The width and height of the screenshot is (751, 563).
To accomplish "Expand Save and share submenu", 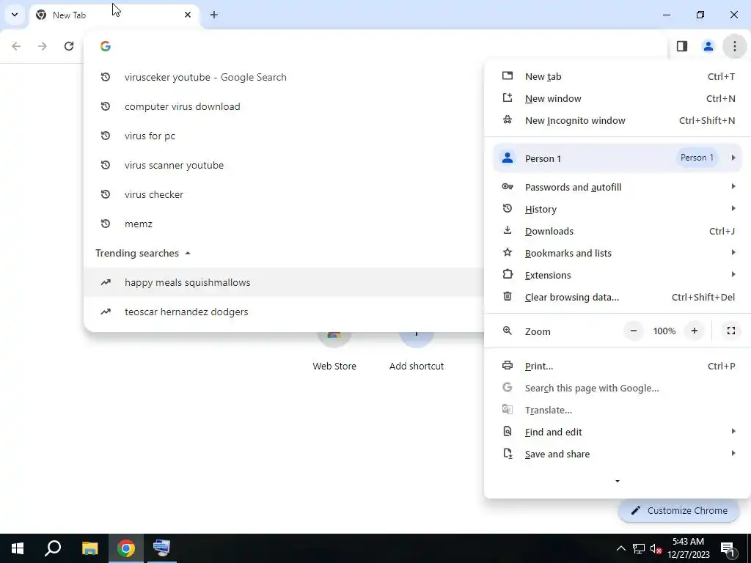I will pos(618,455).
